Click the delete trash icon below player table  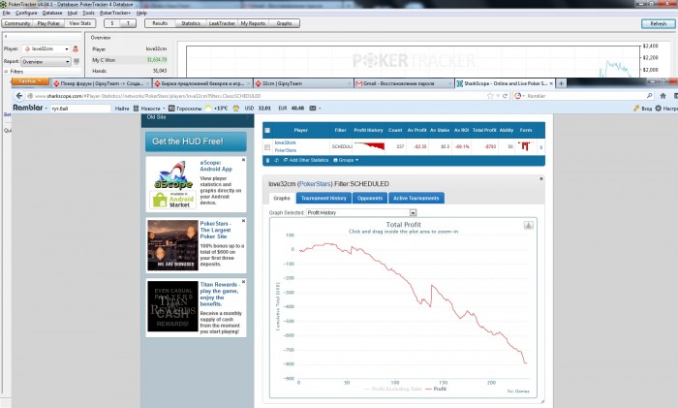(267, 160)
